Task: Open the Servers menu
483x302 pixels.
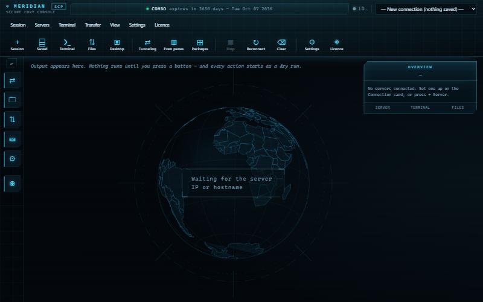Action: (x=42, y=25)
